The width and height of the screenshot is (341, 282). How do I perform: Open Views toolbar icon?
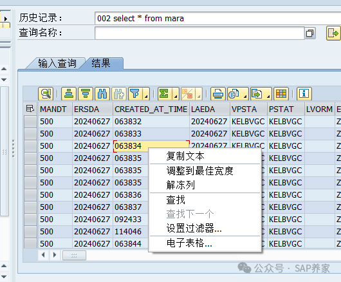(x=234, y=94)
